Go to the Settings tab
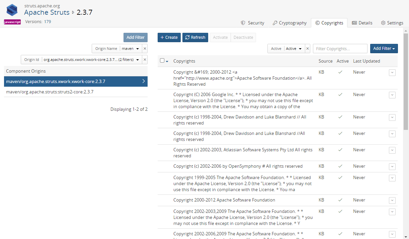The height and width of the screenshot is (239, 409). click(392, 23)
